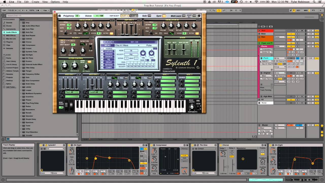Fold the Plucks group track
Viewport: 325px width, 183px height.
click(x=259, y=47)
